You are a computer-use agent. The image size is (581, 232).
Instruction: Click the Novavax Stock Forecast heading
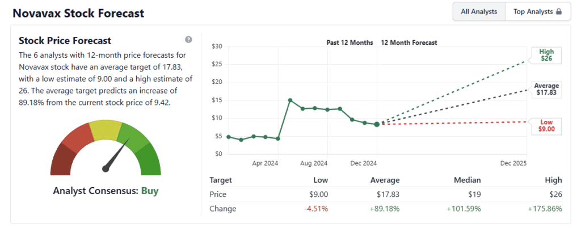78,12
